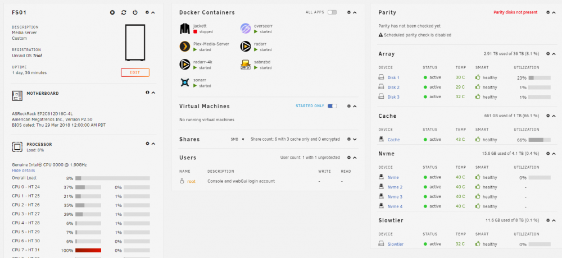Click the SMART thumbs-up icon for Cache

click(477, 140)
